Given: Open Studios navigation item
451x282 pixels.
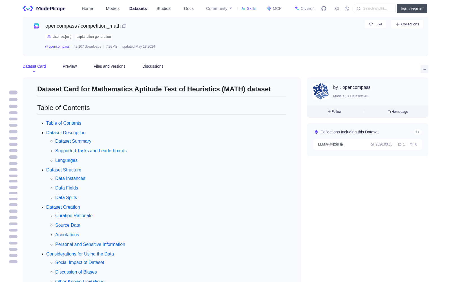Looking at the screenshot, I should click(x=163, y=8).
